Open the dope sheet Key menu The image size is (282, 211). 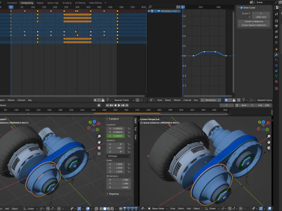[x=30, y=100]
